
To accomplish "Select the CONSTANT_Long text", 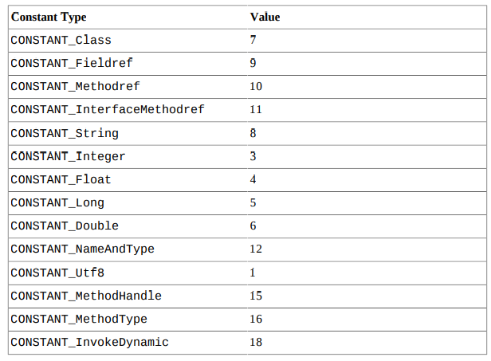I will [57, 203].
